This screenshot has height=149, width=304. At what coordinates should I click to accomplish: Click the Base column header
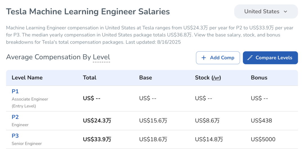coord(146,78)
